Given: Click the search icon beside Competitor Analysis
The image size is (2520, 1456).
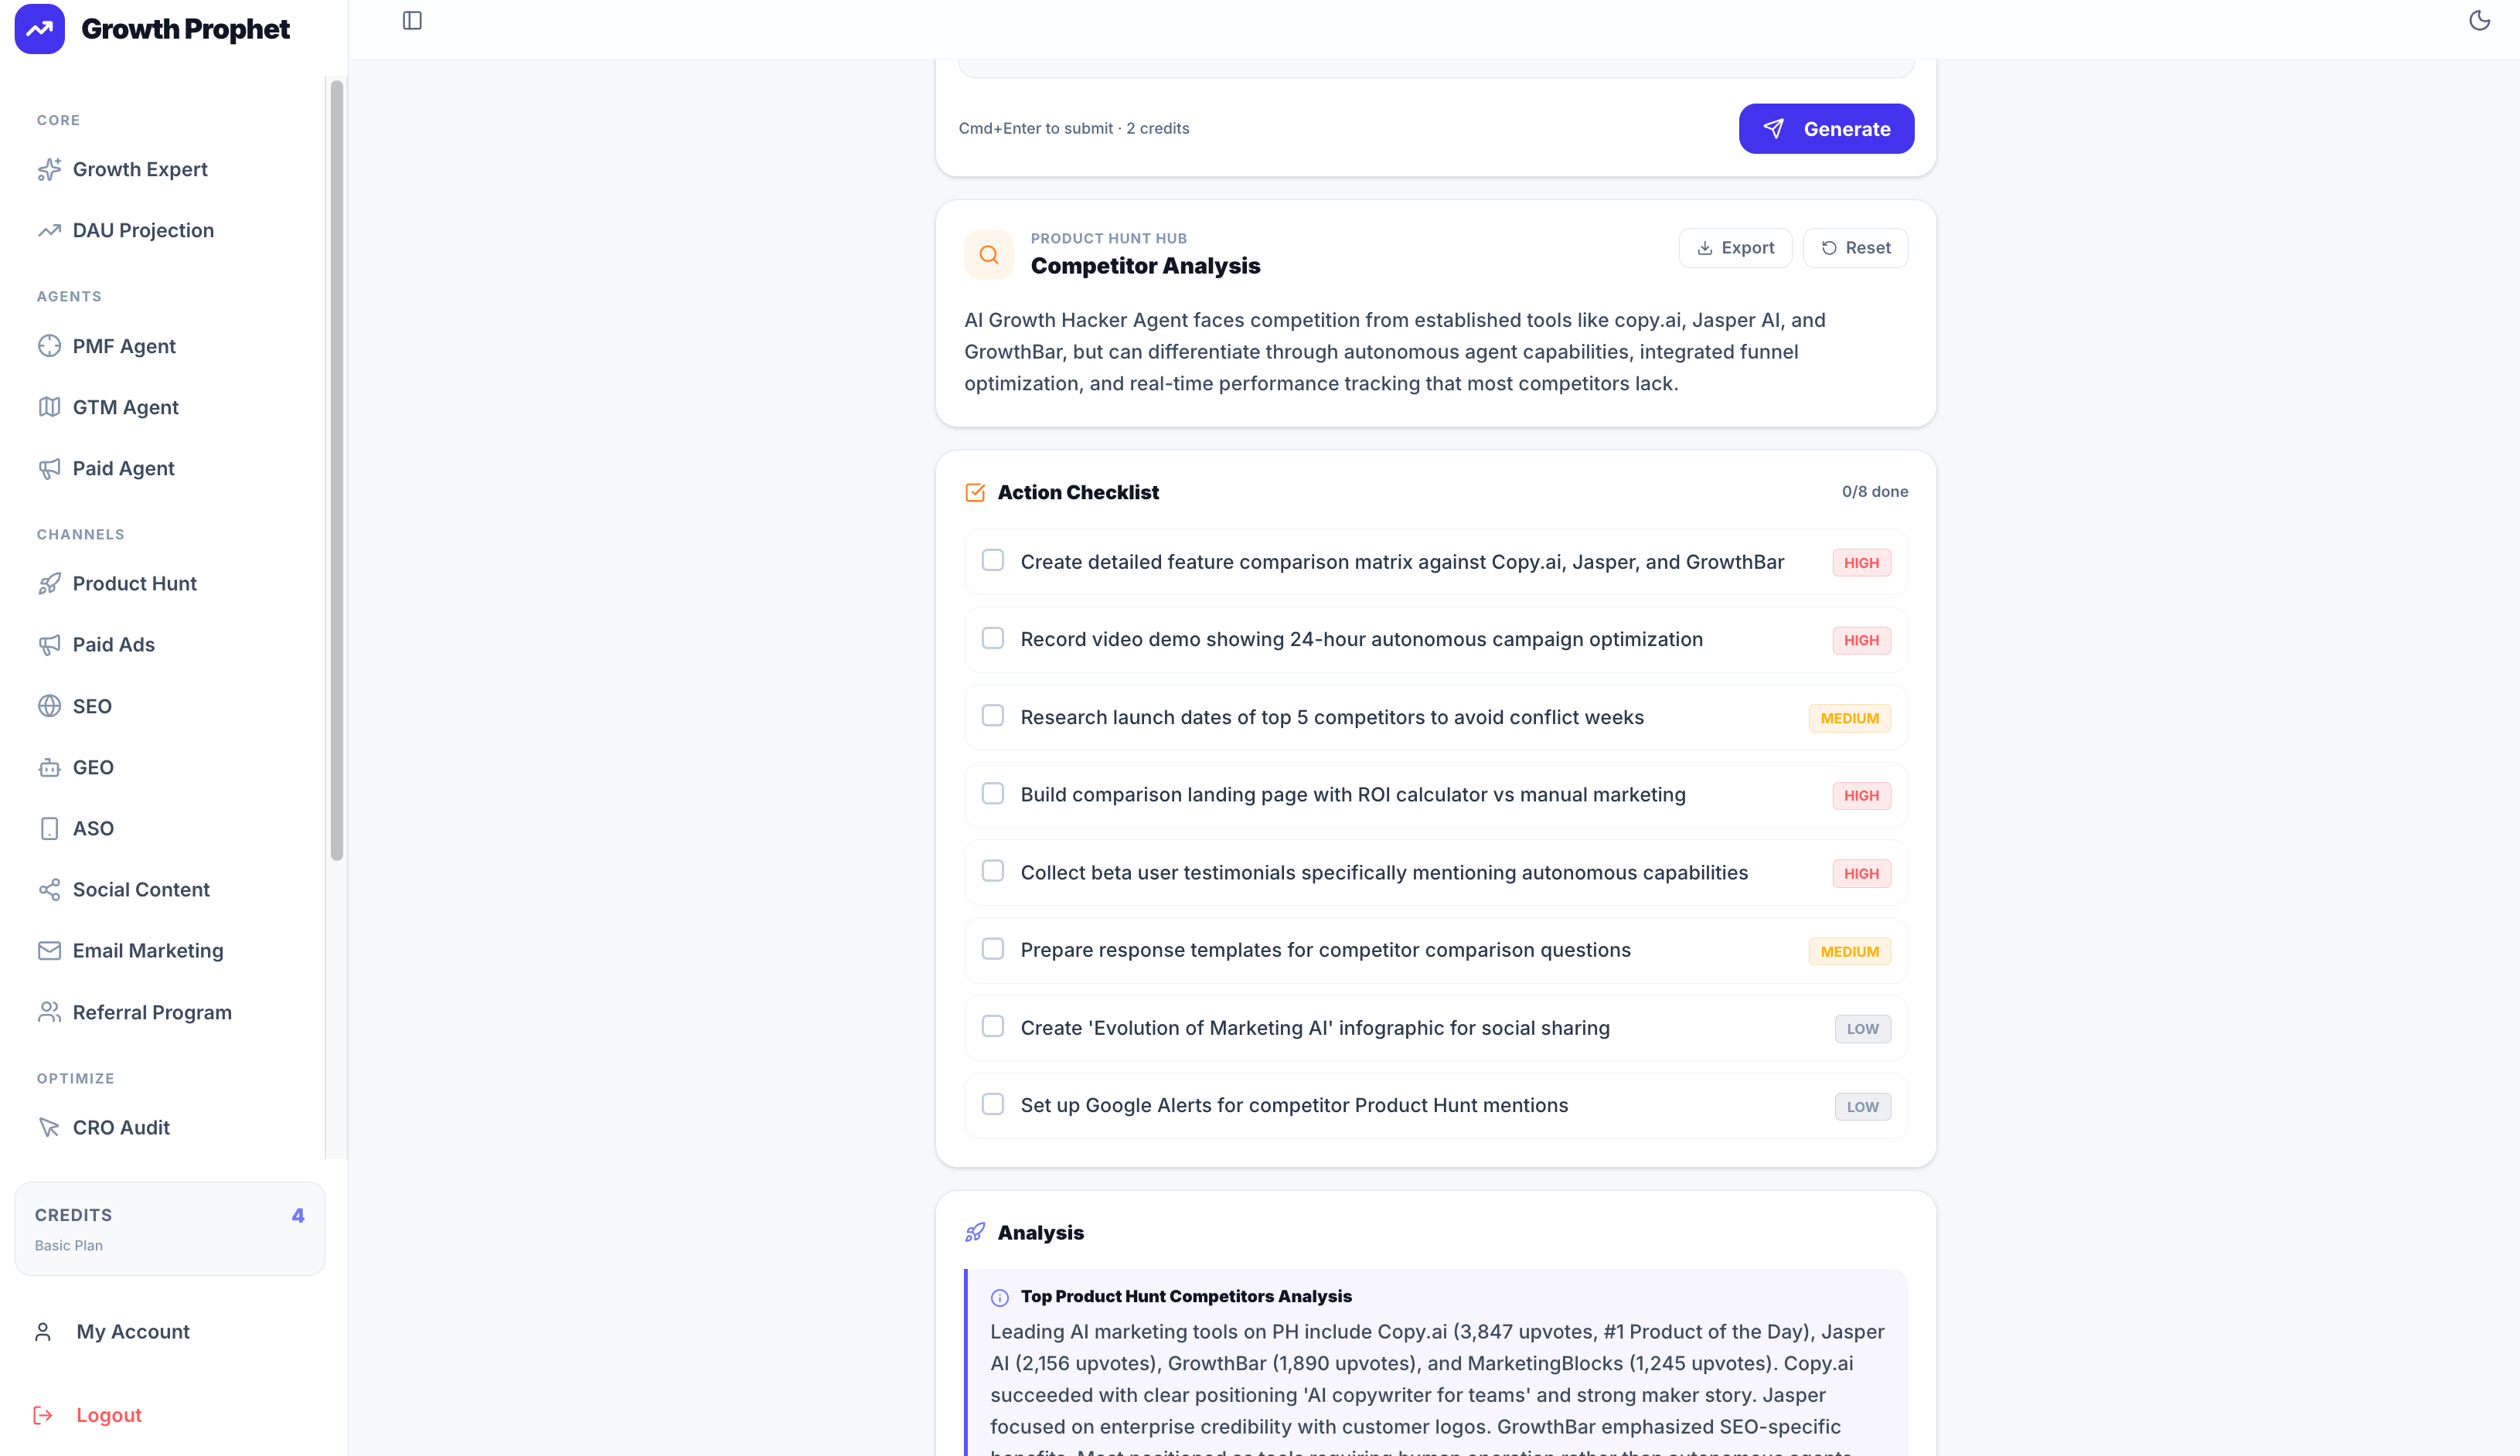Looking at the screenshot, I should point(988,254).
